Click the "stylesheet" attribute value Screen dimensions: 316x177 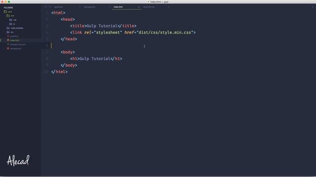click(x=108, y=32)
